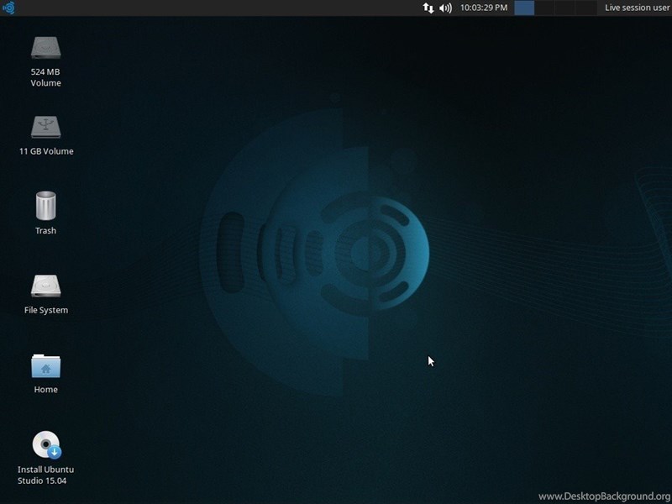Open the clock showing 10:03:29 PM

coord(484,8)
